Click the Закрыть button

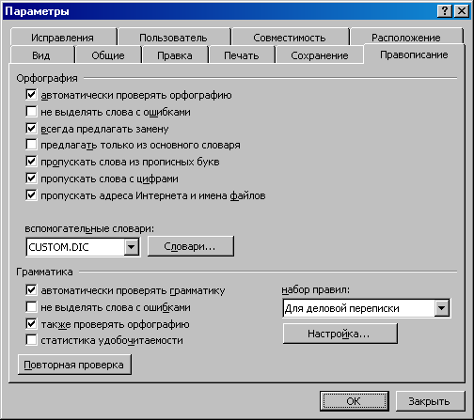430,401
